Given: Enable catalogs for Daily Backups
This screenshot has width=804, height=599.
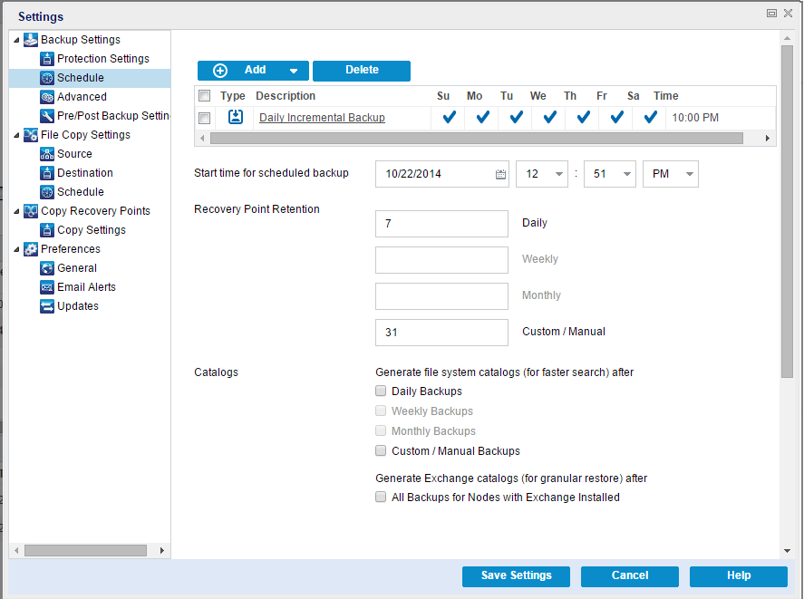Looking at the screenshot, I should tap(381, 391).
